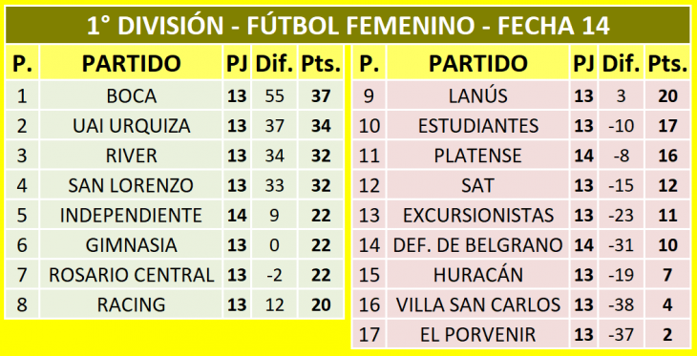The height and width of the screenshot is (356, 697).
Task: Click the ESTUDIANTES team name
Action: click(x=477, y=126)
